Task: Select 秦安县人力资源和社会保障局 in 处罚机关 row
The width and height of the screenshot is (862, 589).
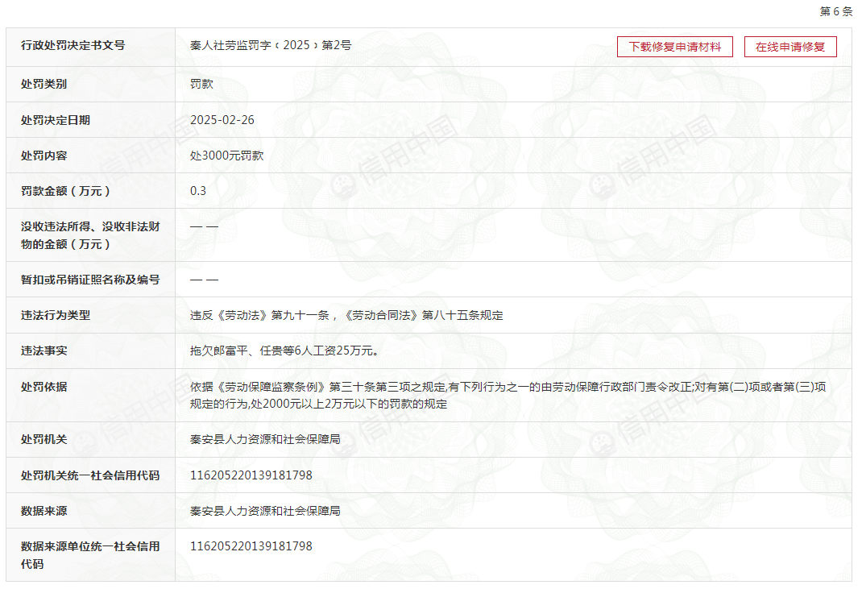Action: click(265, 439)
